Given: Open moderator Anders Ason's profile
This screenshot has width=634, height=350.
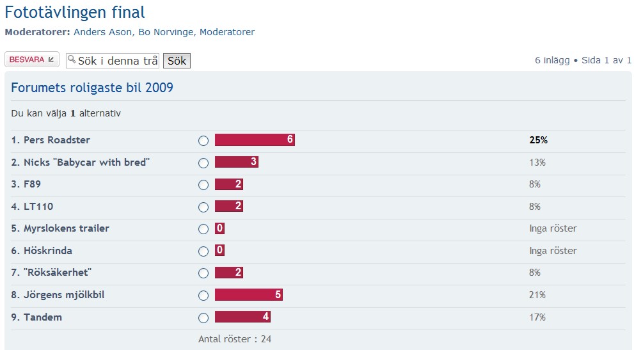Looking at the screenshot, I should 103,32.
